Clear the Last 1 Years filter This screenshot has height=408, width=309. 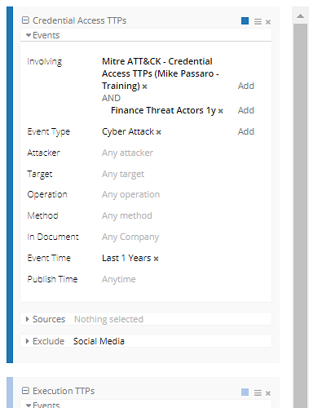[156, 259]
